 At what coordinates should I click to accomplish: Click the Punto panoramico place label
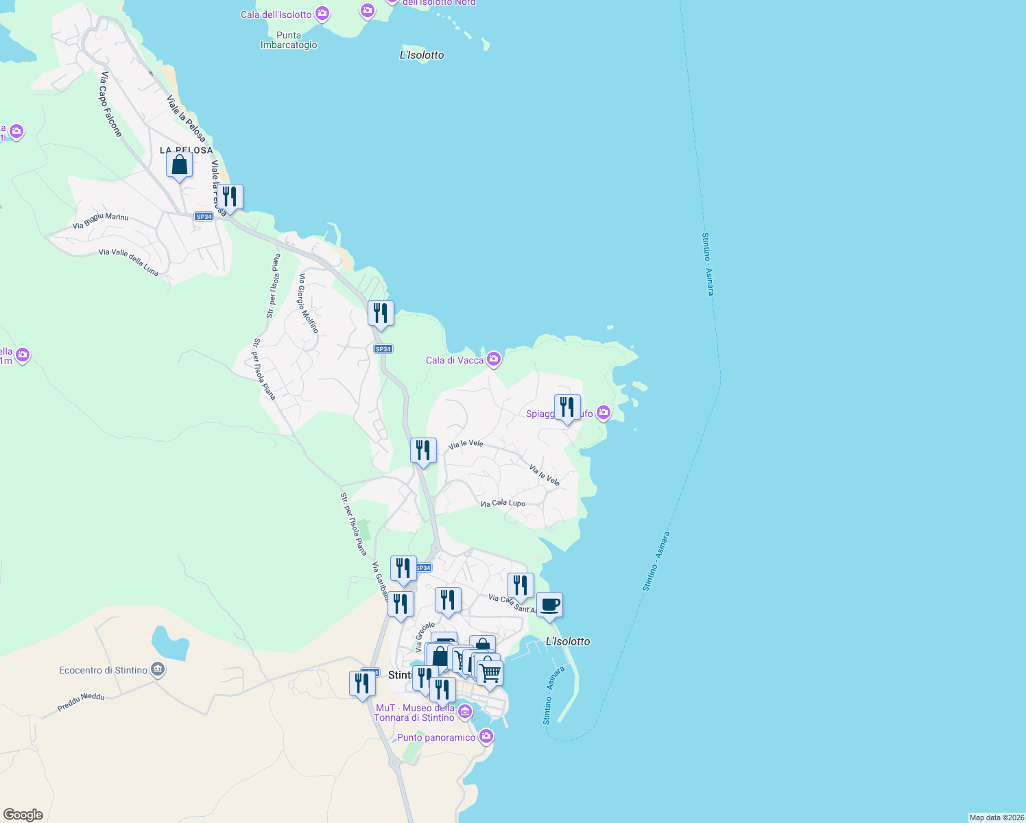pos(437,737)
